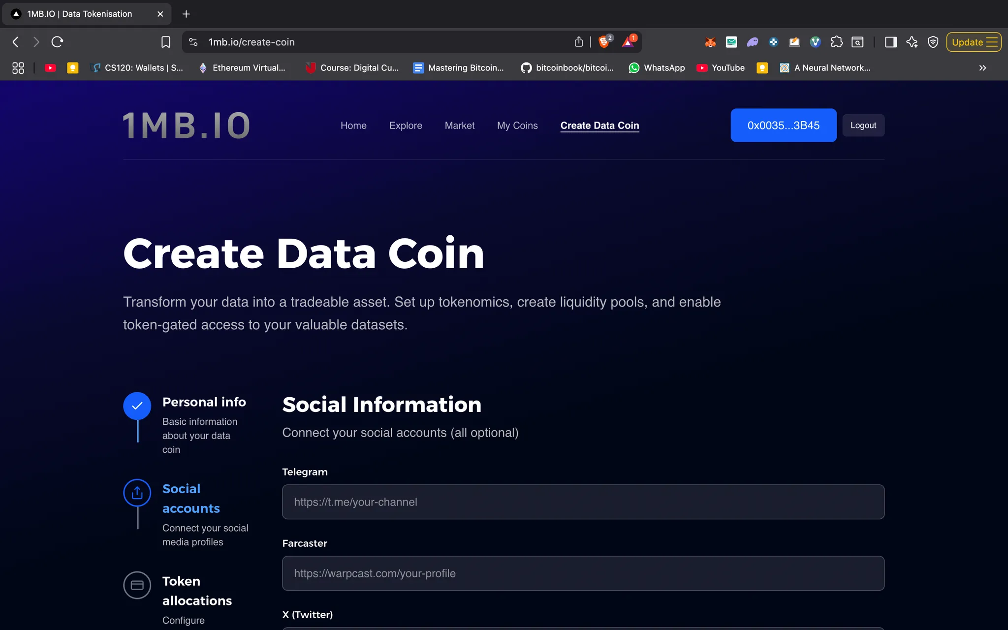The height and width of the screenshot is (630, 1008).
Task: Click the Logout button
Action: (863, 126)
